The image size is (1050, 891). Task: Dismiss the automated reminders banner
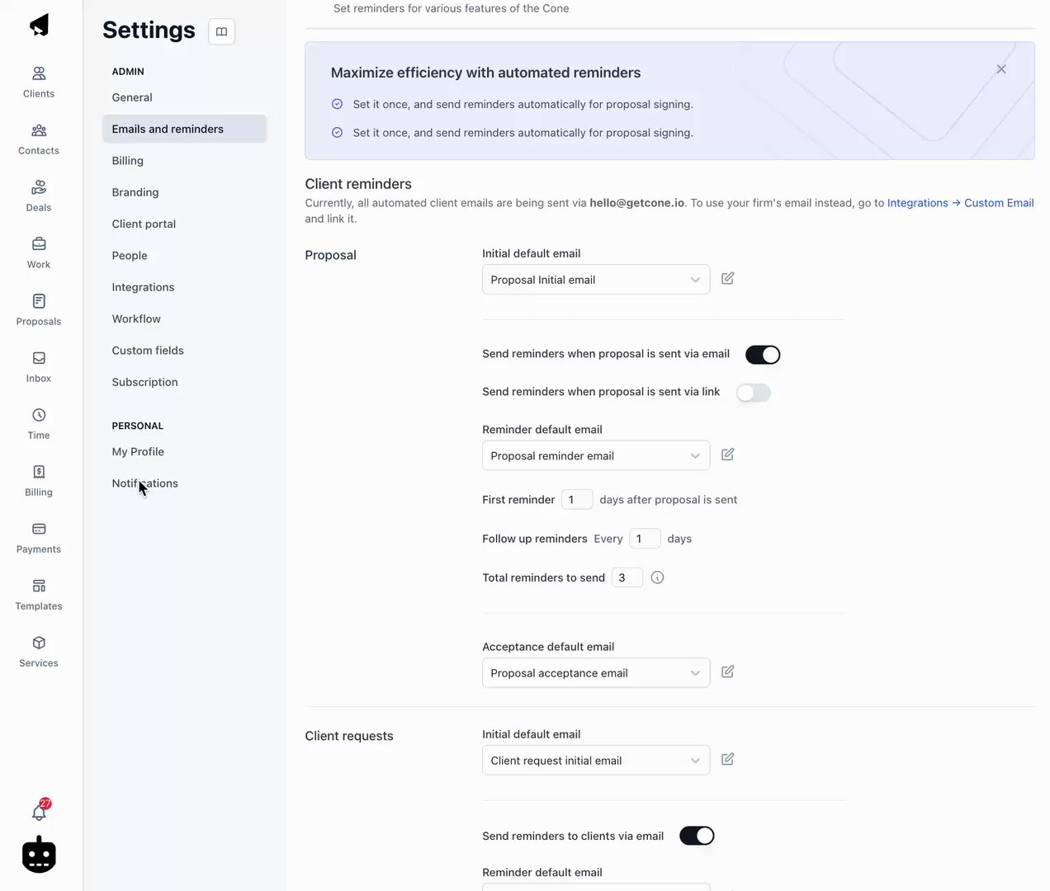tap(1000, 69)
